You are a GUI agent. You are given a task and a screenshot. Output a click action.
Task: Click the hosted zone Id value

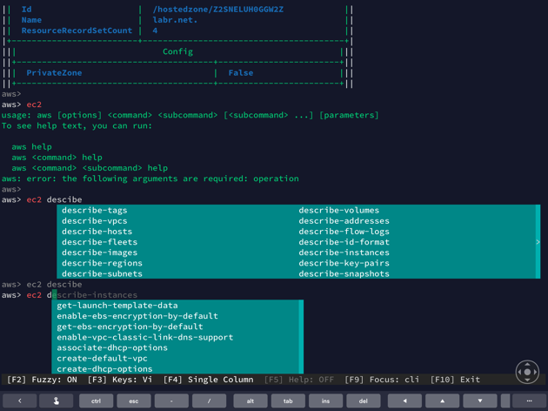point(218,10)
